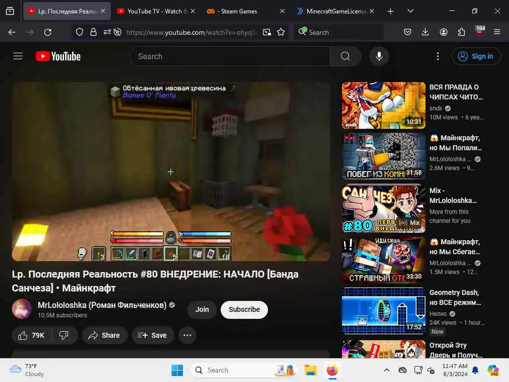Open more actions ellipsis under the video
509x382 pixels.
tap(187, 335)
